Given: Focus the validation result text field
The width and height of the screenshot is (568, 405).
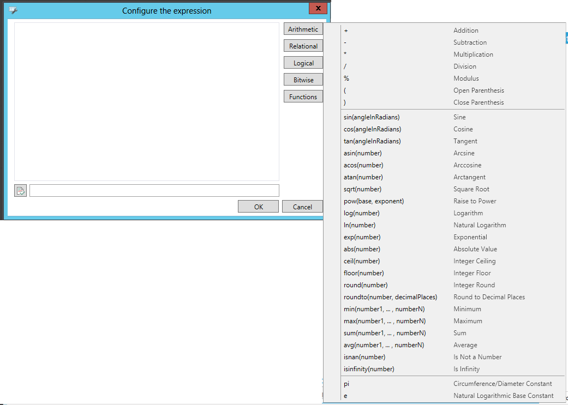Looking at the screenshot, I should 154,190.
